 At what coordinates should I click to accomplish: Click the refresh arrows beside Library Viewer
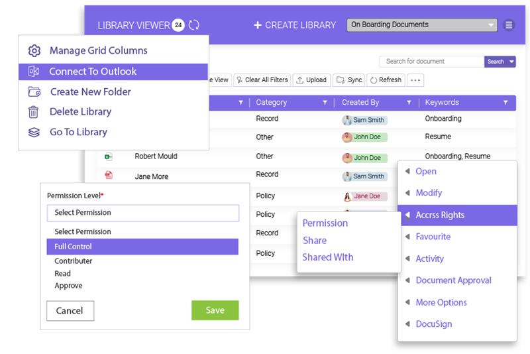point(194,25)
